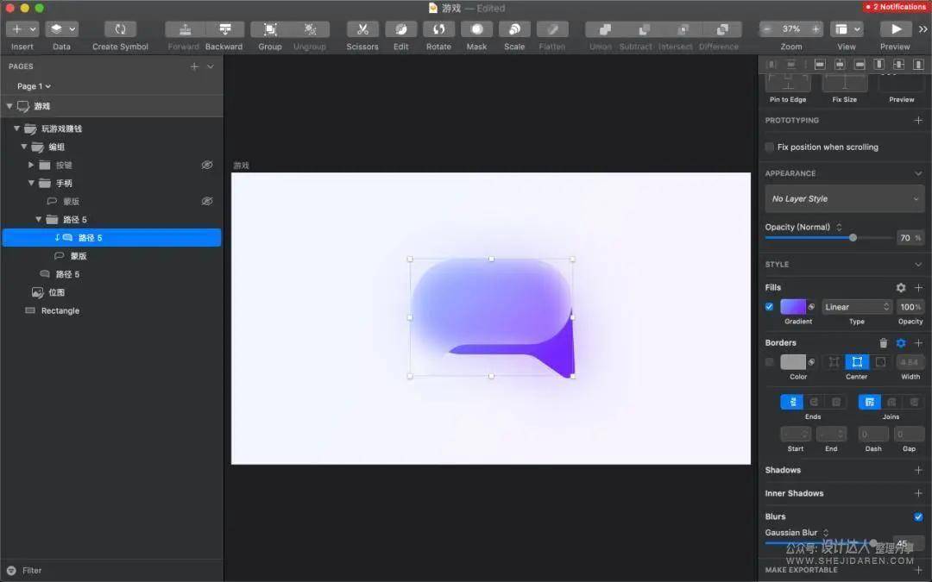Open the No Layer Style dropdown
932x582 pixels.
coord(844,199)
